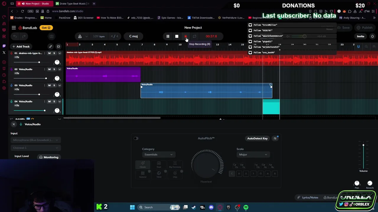Open the Essentials category dropdown
Viewport: 378px width, 212px height.
pos(158,155)
